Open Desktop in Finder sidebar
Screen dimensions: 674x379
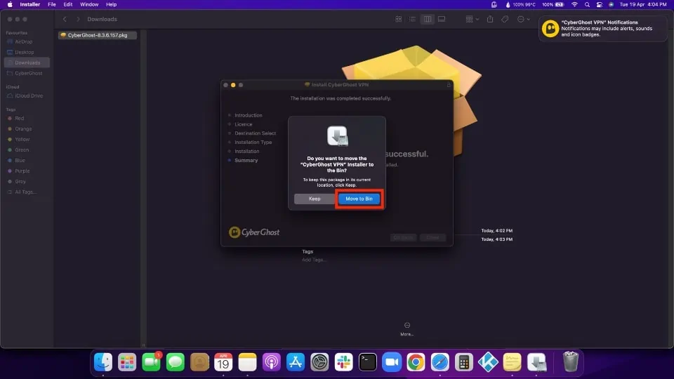click(x=25, y=52)
